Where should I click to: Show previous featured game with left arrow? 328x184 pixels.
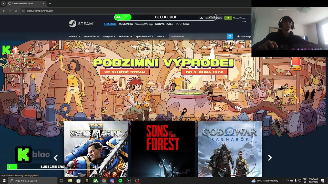pyautogui.click(x=56, y=158)
